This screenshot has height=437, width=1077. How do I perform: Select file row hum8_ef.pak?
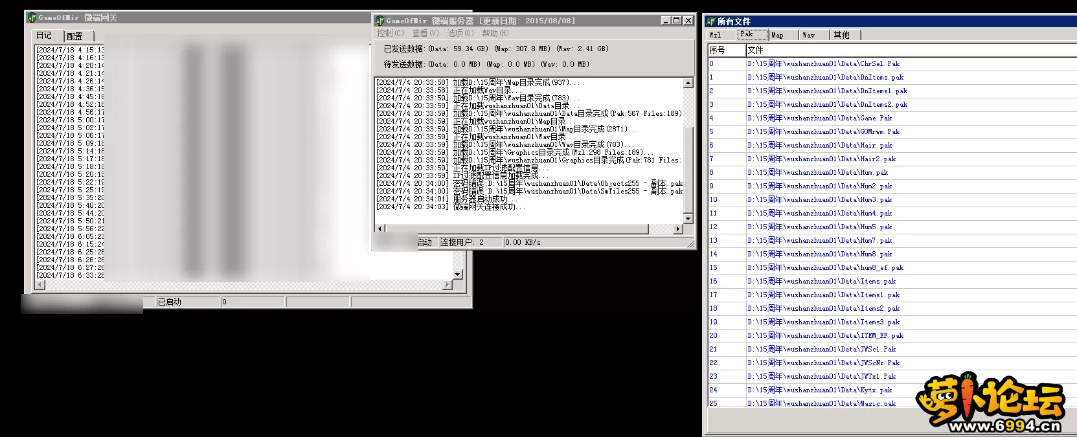(892, 267)
